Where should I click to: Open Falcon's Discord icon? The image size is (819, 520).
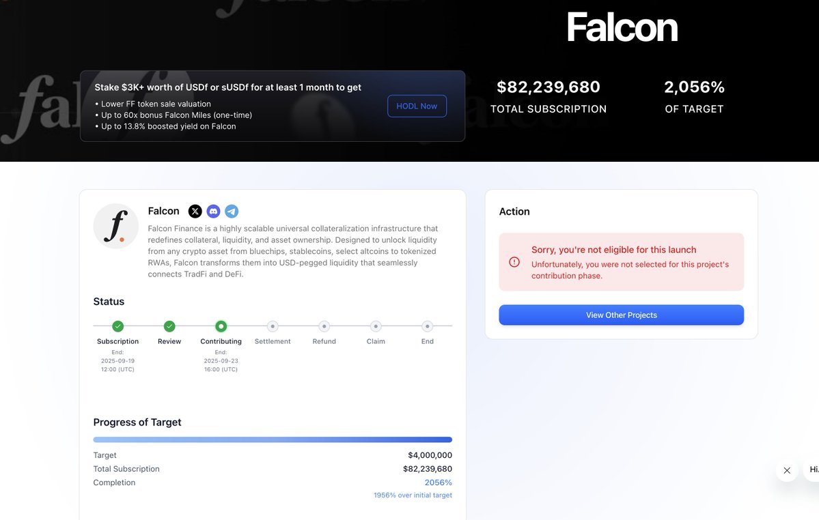[x=213, y=212]
